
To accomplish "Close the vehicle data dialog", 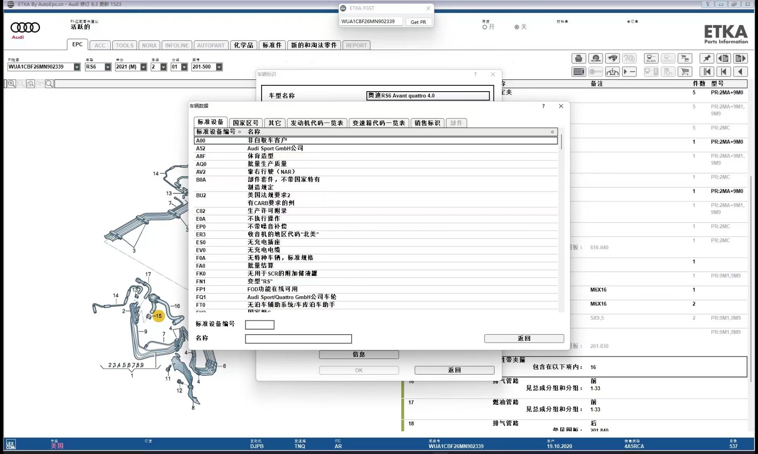I will pos(561,106).
